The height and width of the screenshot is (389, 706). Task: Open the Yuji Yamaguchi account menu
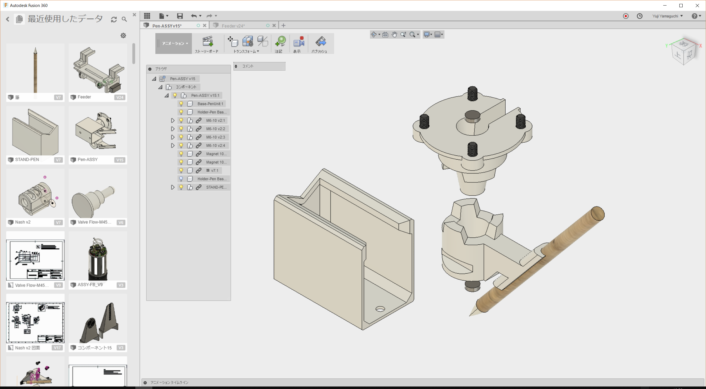(667, 16)
